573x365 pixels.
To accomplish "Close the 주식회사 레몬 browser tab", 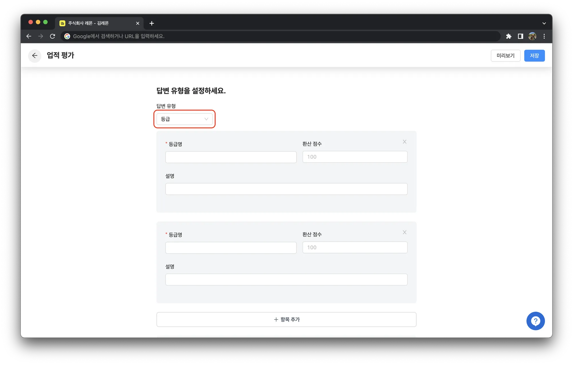I will pos(138,23).
